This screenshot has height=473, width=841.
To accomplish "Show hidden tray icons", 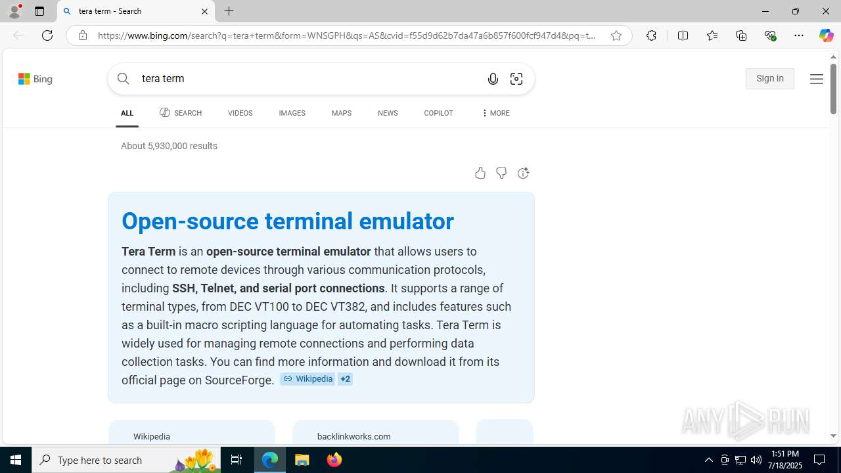I will tap(708, 460).
